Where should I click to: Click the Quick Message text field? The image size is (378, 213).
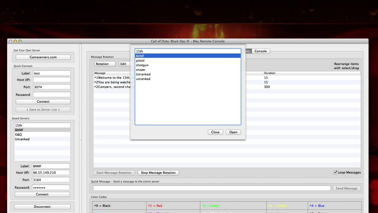(212, 188)
